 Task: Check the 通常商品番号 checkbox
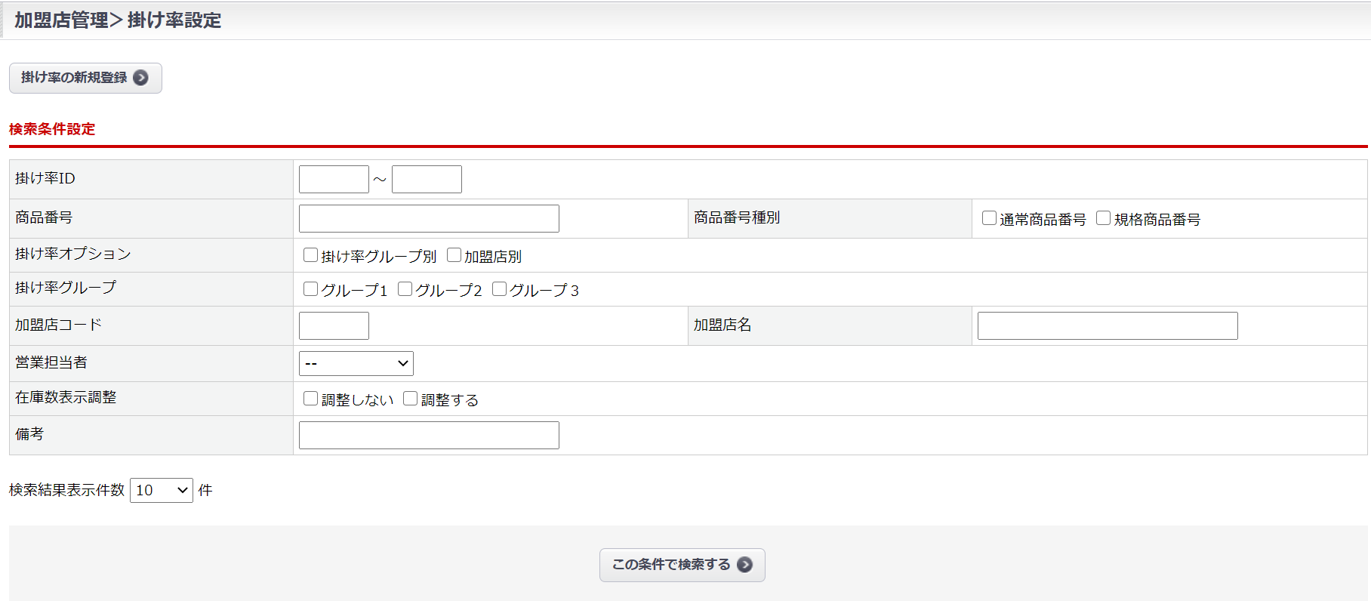(x=989, y=218)
